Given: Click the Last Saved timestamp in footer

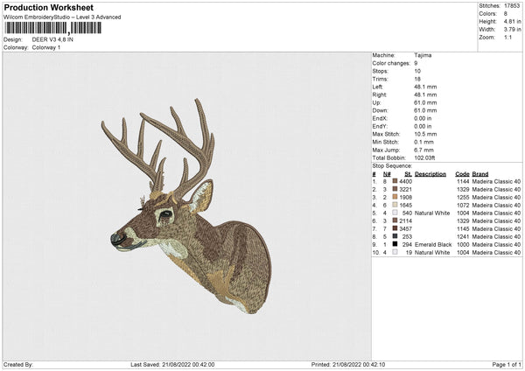Looking at the screenshot, I should (x=172, y=365).
